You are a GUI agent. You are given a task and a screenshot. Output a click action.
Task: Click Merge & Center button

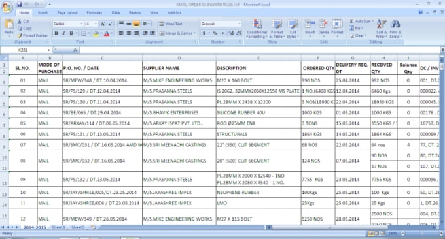[177, 33]
